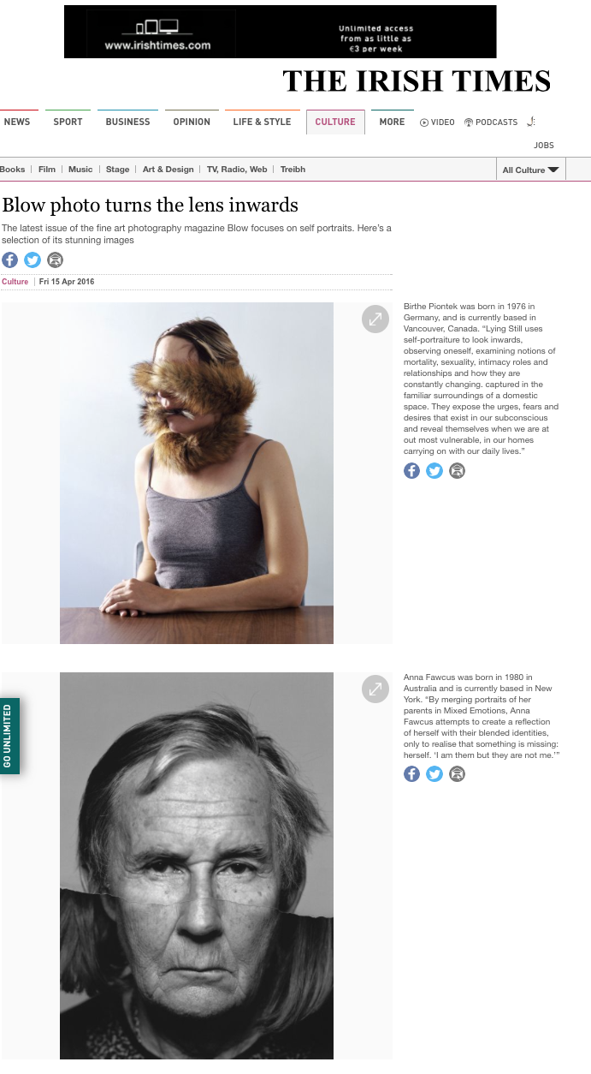Go to the Sport section
591x1074 pixels.
click(68, 122)
